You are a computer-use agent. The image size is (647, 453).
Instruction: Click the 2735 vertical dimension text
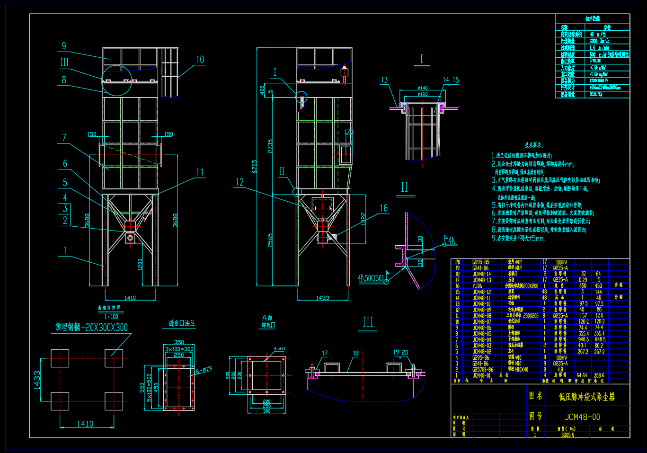[270, 146]
